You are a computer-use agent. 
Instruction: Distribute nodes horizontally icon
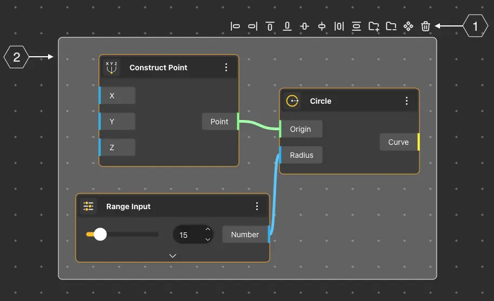click(339, 26)
